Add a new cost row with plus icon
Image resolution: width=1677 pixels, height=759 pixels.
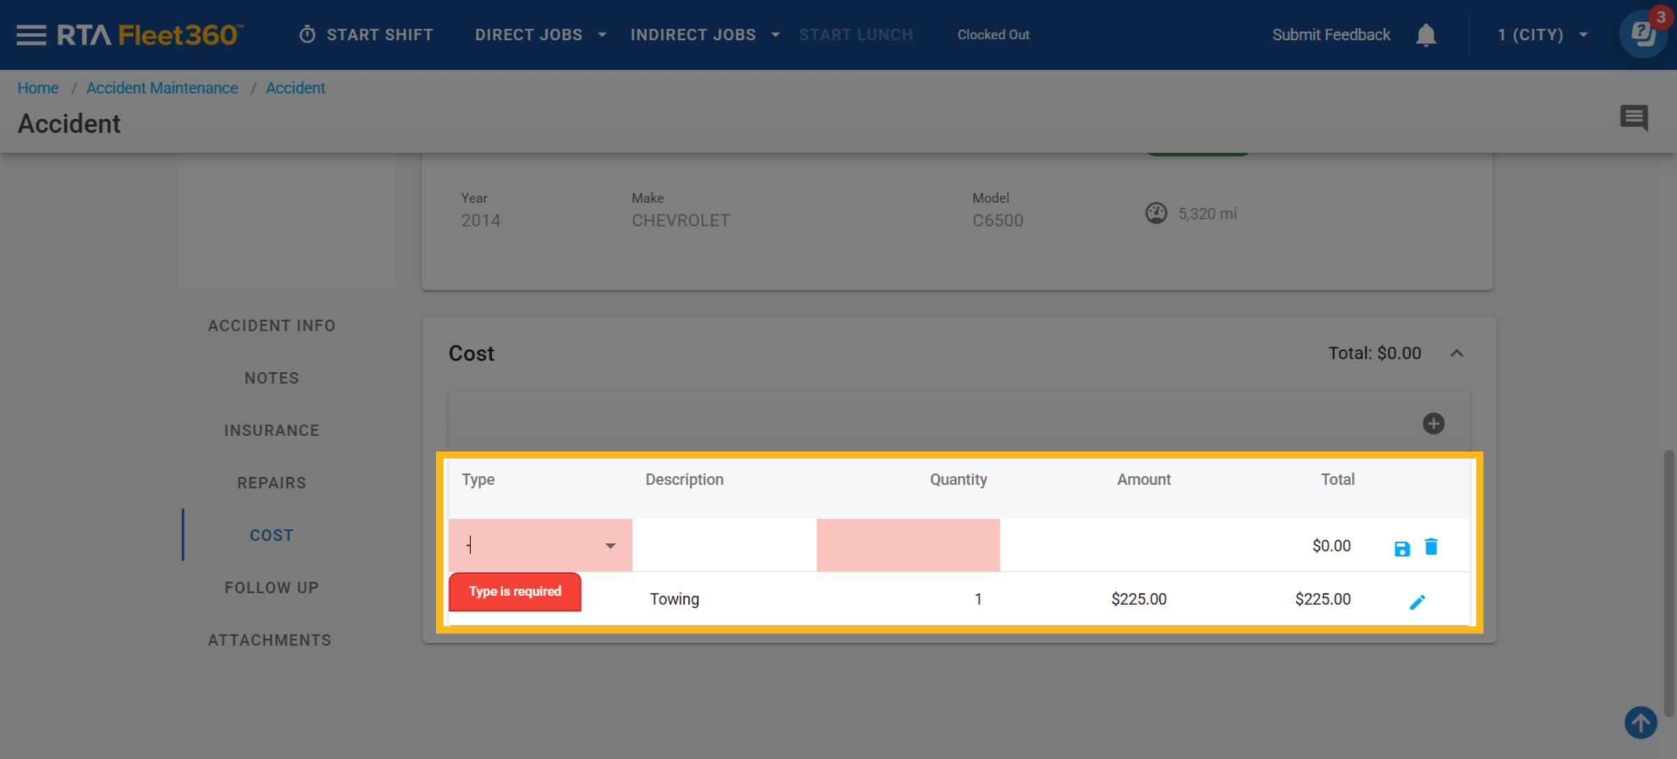tap(1433, 424)
